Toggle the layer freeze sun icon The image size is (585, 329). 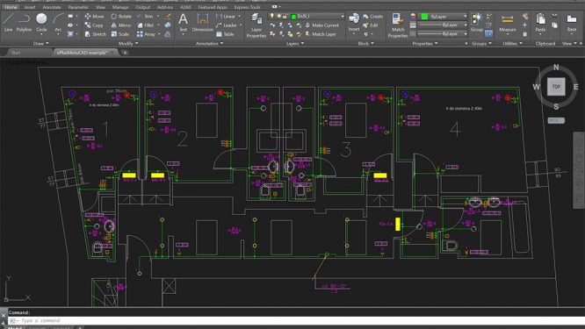pos(278,16)
